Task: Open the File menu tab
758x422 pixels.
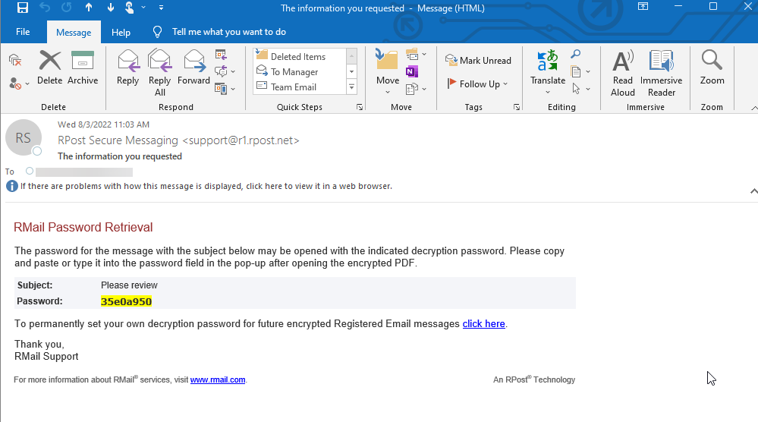Action: pyautogui.click(x=23, y=32)
